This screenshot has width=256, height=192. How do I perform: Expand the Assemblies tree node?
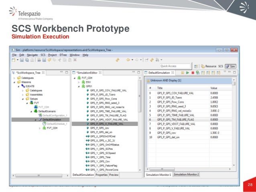click(23, 95)
